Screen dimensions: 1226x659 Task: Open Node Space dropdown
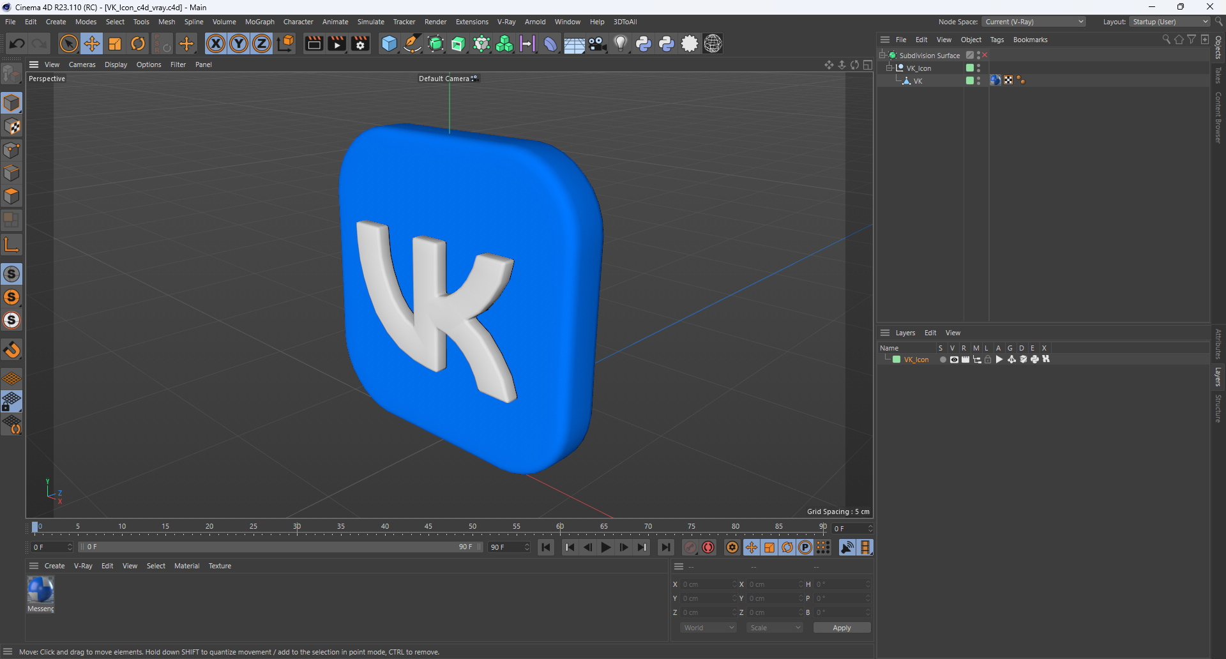1033,22
